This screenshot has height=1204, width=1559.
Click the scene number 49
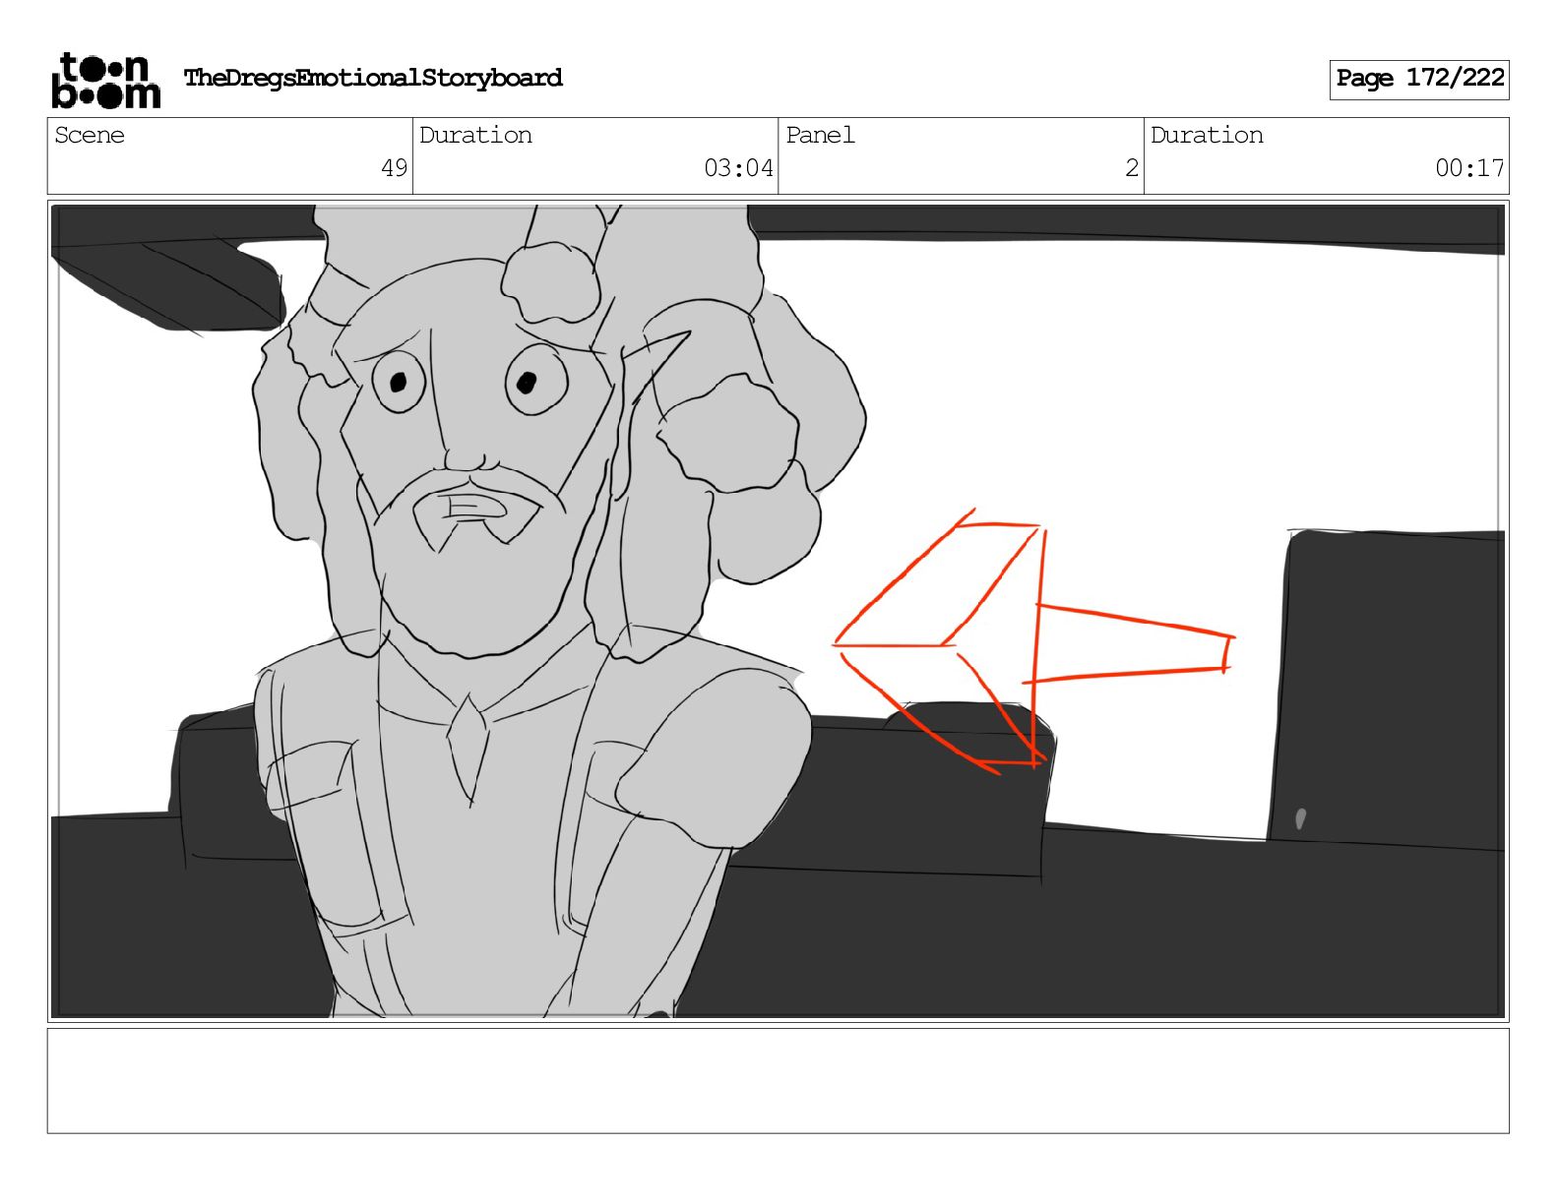pyautogui.click(x=394, y=168)
